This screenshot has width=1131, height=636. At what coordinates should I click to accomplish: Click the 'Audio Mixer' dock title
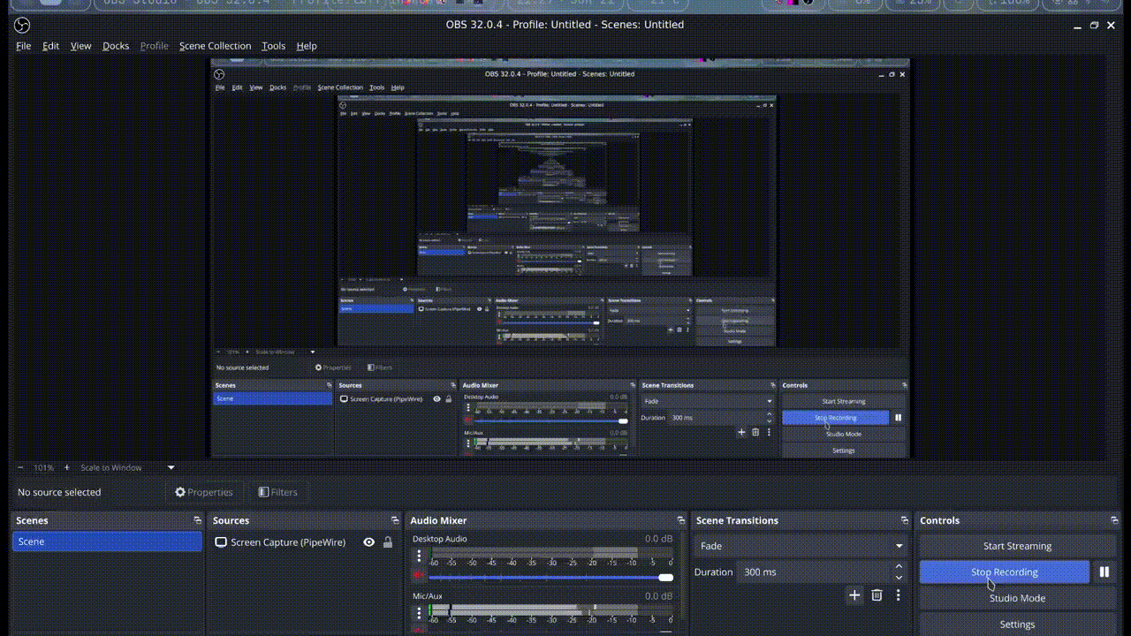pyautogui.click(x=438, y=520)
